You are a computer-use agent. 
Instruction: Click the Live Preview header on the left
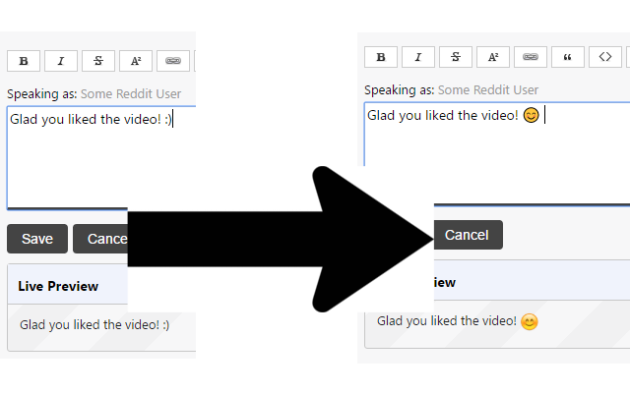click(x=59, y=286)
